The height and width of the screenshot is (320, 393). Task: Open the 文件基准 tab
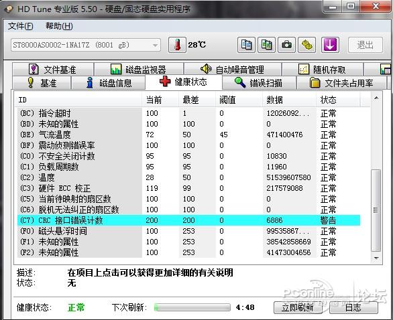pyautogui.click(x=52, y=70)
